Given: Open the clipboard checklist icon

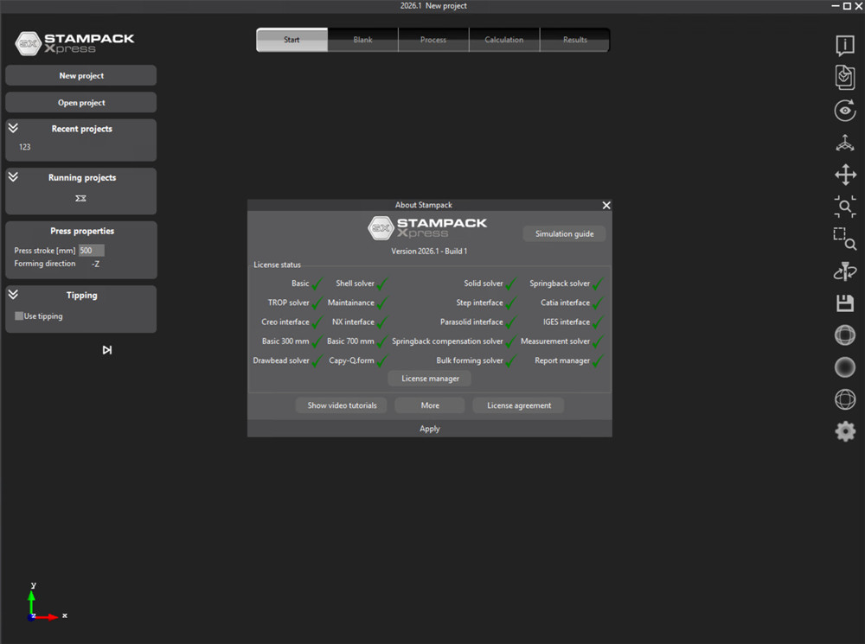Looking at the screenshot, I should (x=844, y=77).
